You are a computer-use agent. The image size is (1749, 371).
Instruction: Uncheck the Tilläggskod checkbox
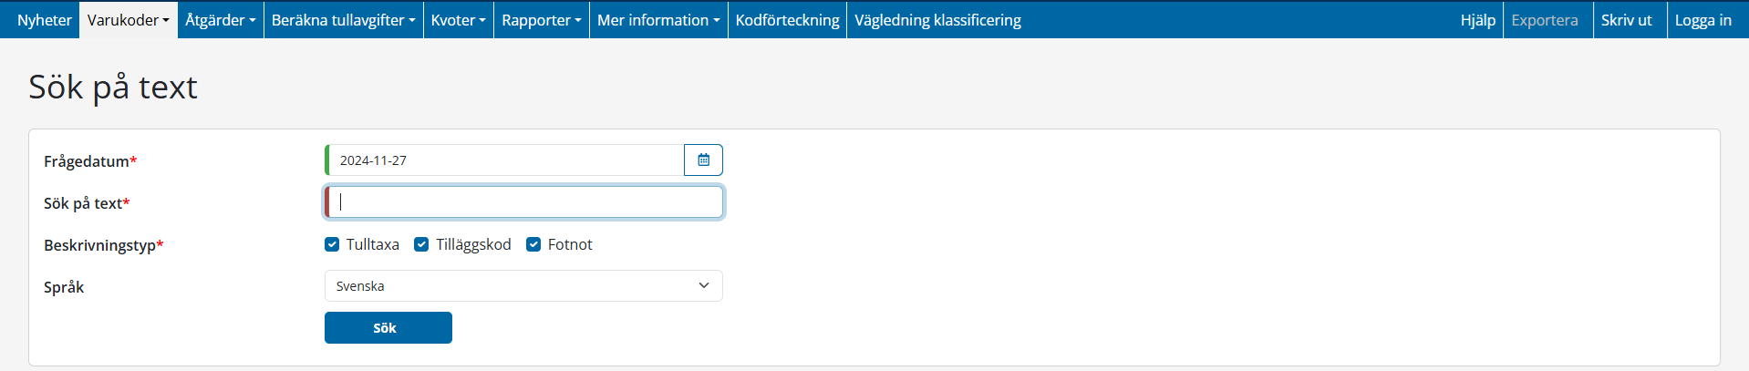point(421,244)
